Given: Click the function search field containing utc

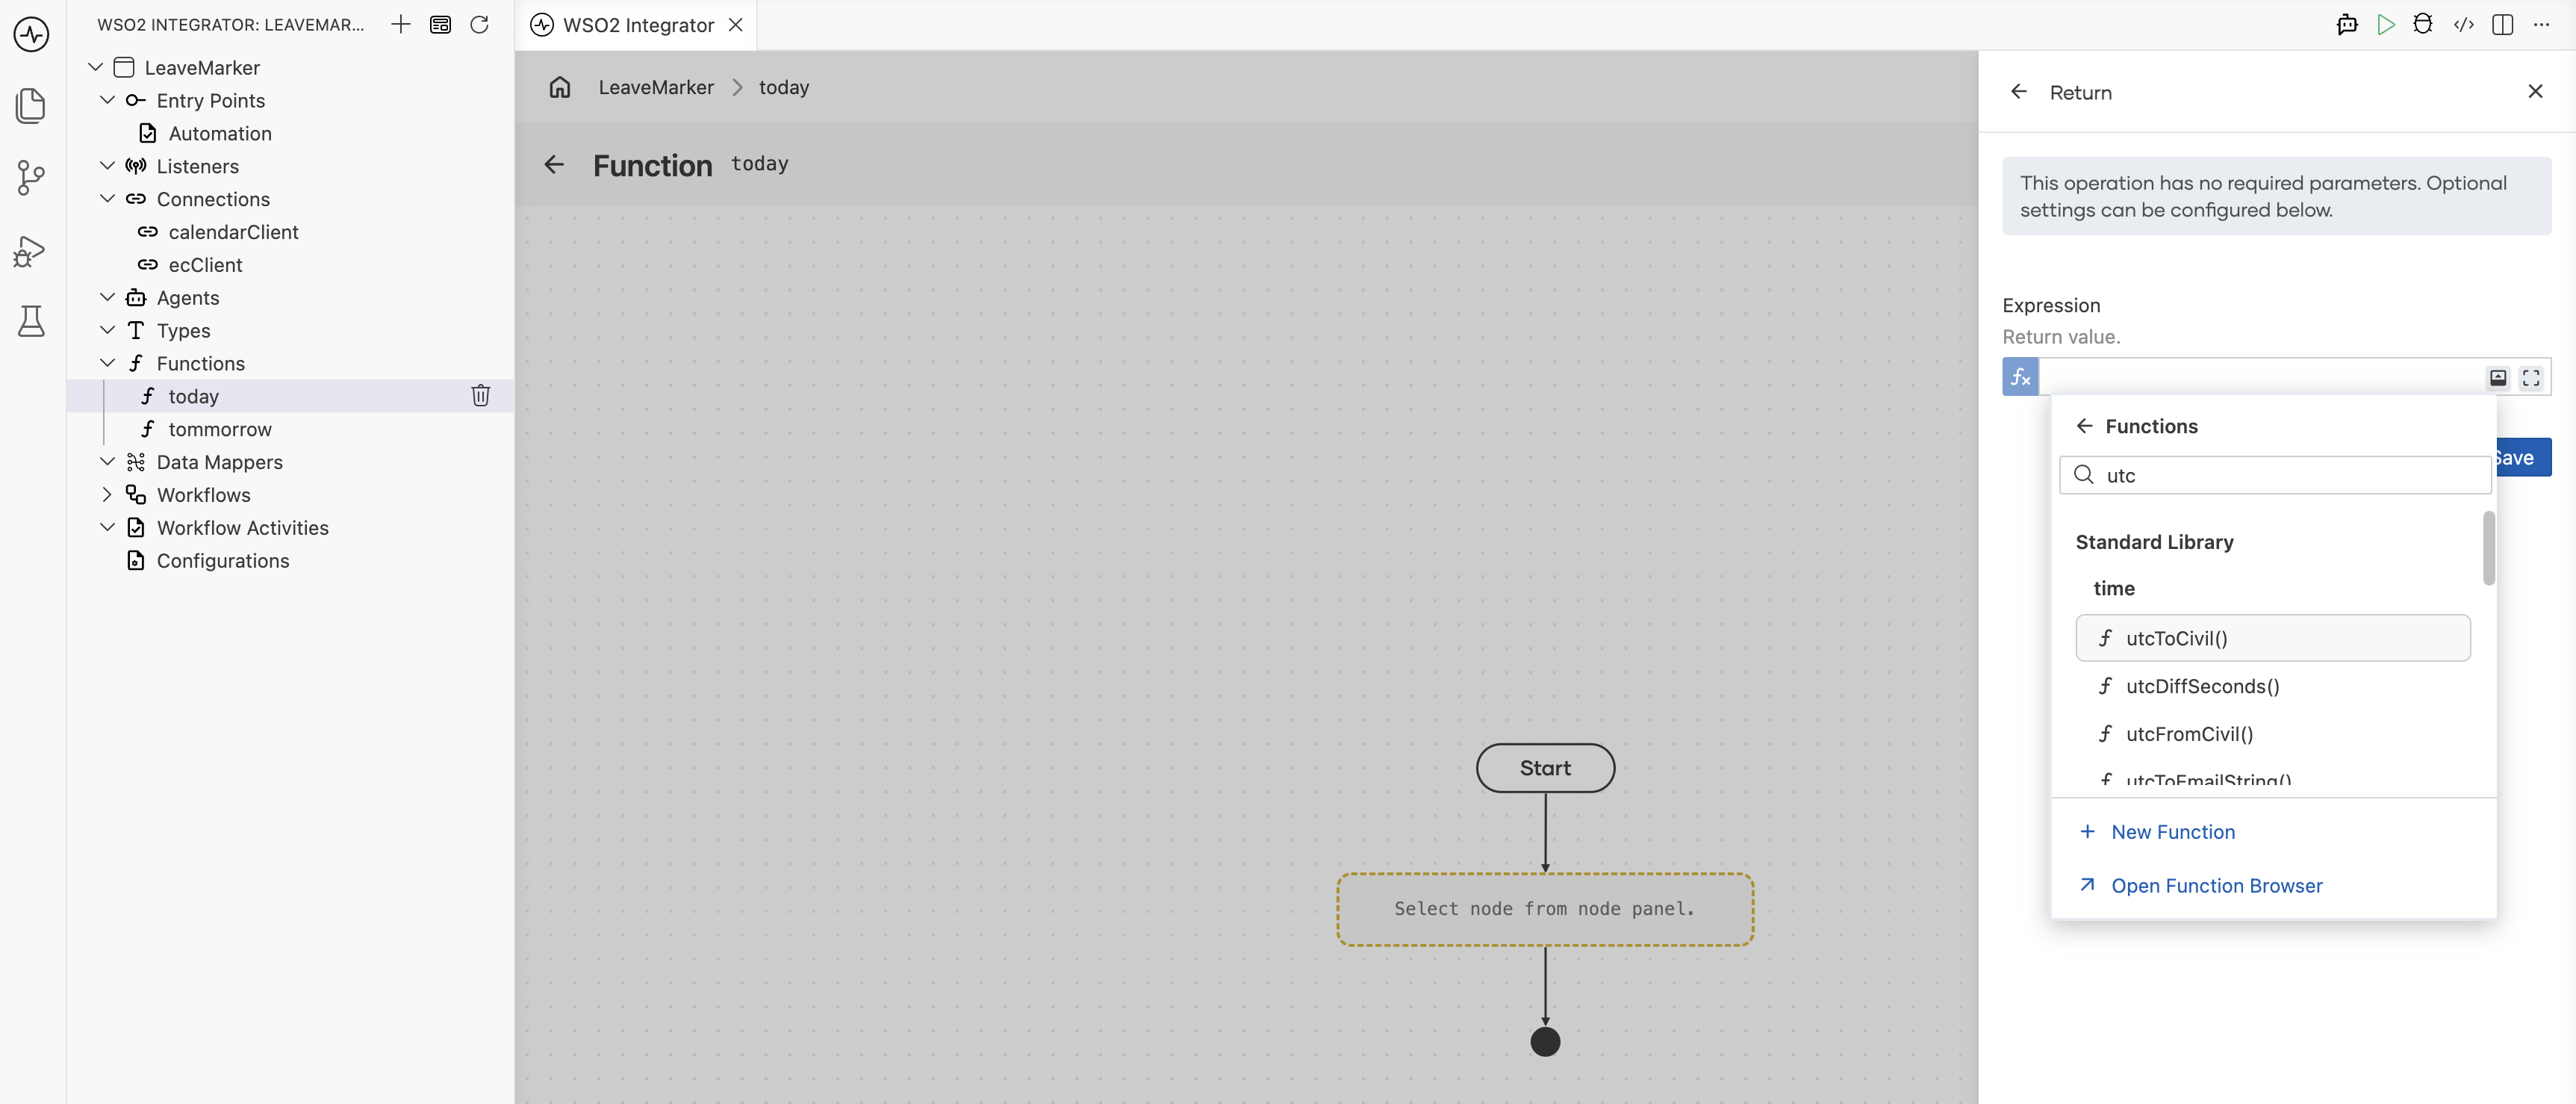Looking at the screenshot, I should pyautogui.click(x=2274, y=475).
